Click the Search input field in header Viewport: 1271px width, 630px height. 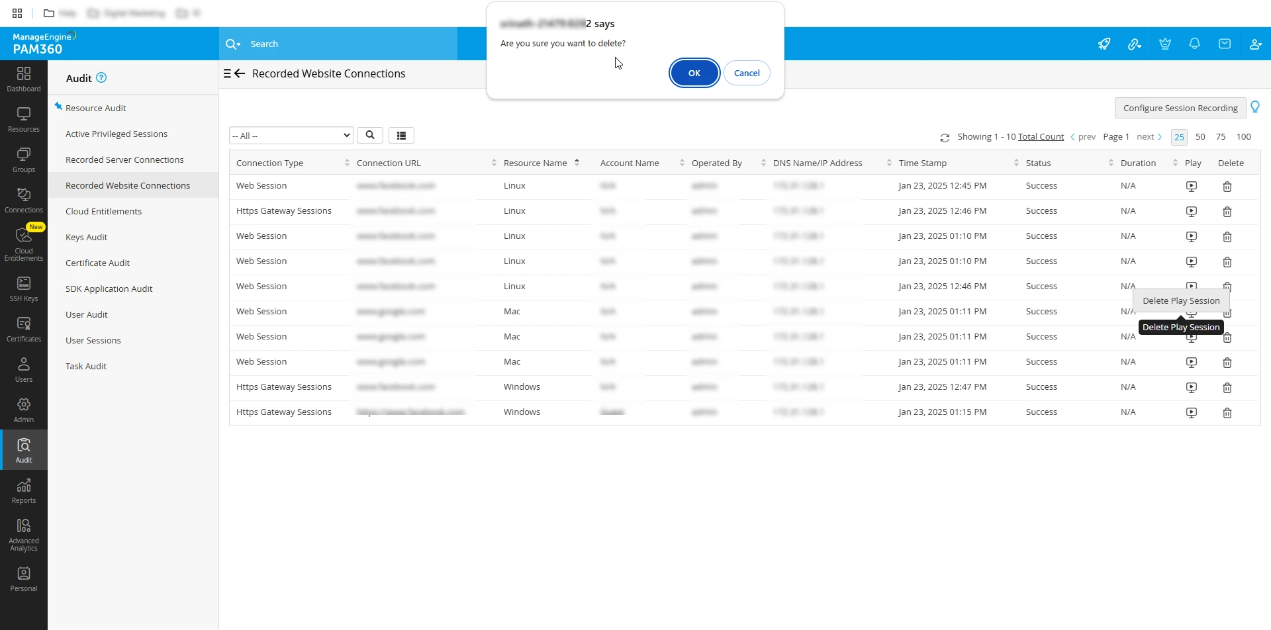coord(344,44)
